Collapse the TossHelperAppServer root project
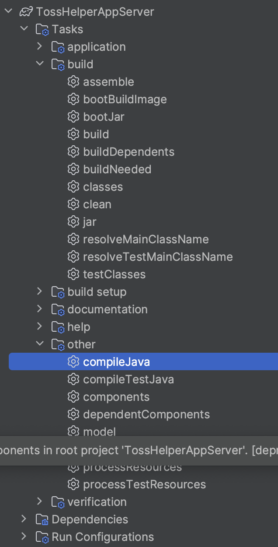This screenshot has width=278, height=547. pos(8,11)
